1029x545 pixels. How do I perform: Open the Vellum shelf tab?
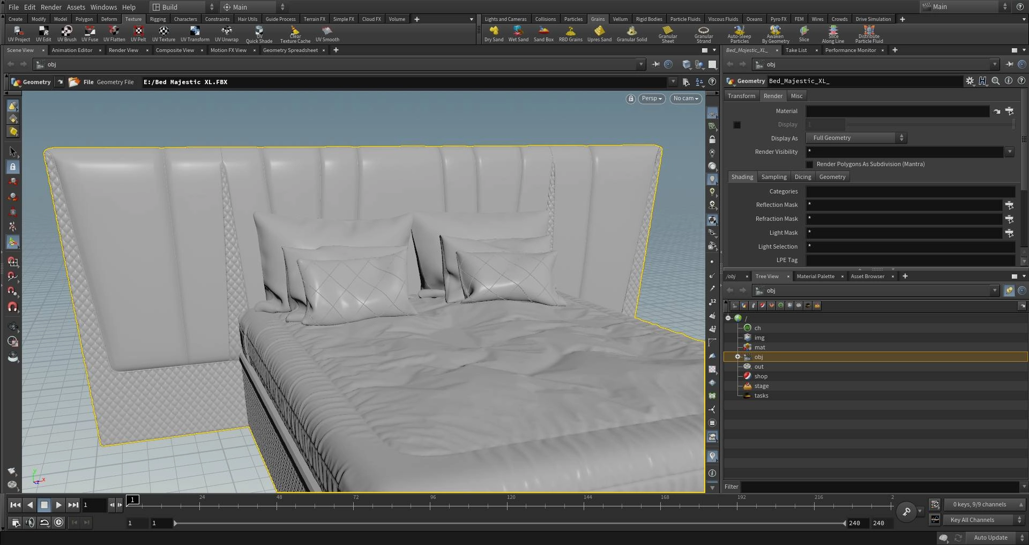click(620, 19)
